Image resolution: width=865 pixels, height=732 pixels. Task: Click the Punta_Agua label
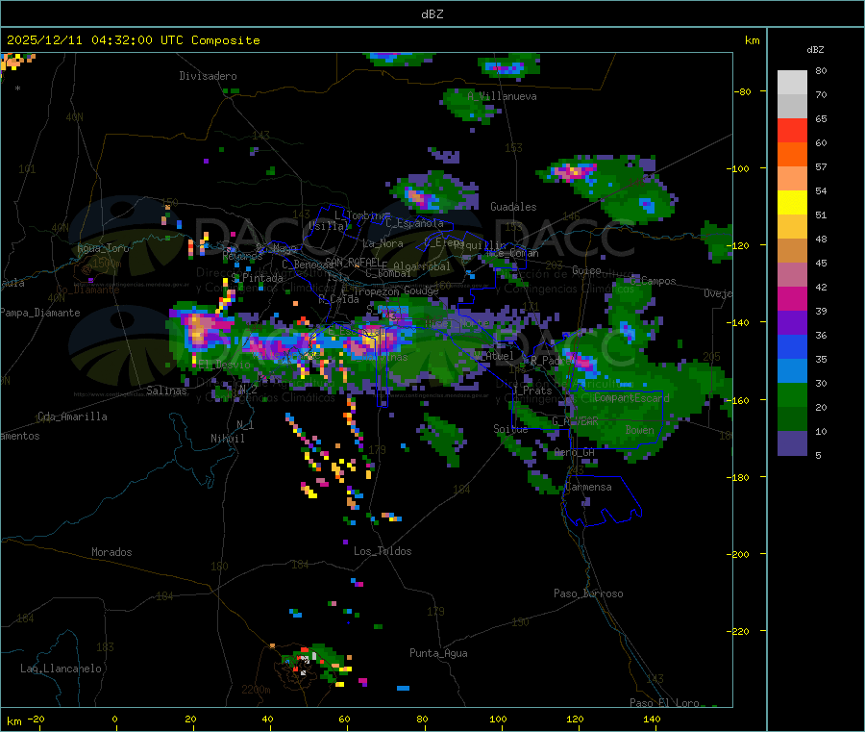point(438,653)
